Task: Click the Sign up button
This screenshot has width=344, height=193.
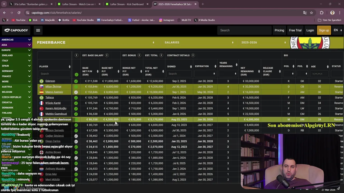Action: point(324,30)
